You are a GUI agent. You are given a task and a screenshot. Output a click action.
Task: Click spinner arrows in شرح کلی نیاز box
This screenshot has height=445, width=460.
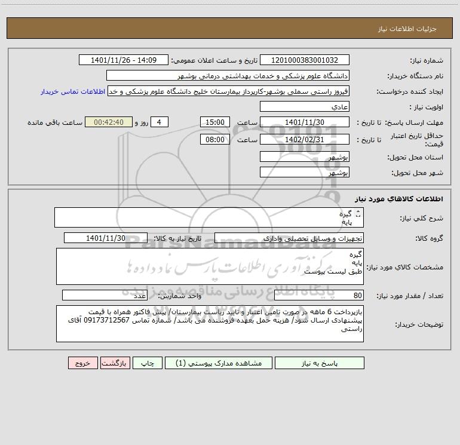pos(358,214)
